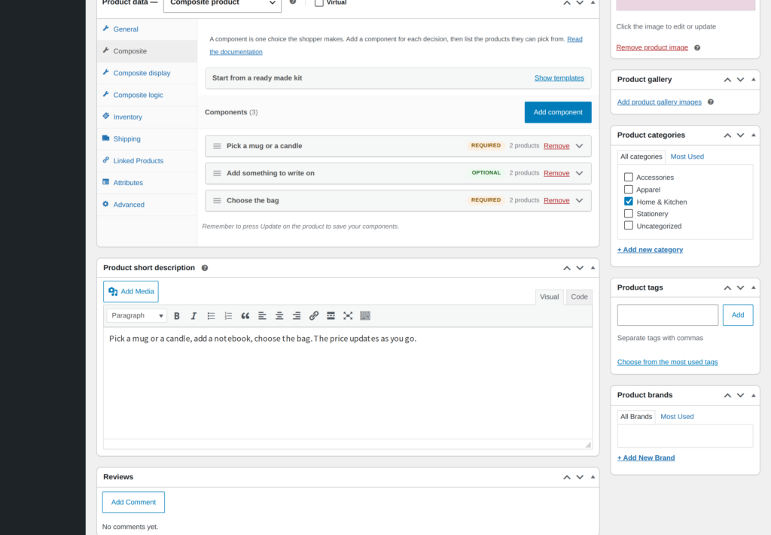Open the Attributes tab
Screen dimensions: 771x535
point(147,183)
